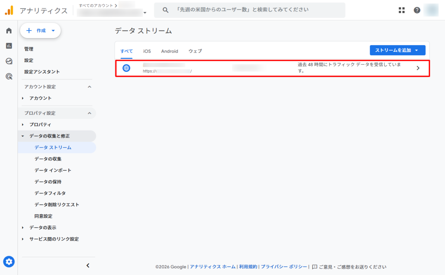
Task: Open the Reports bar chart icon
Action: [x=9, y=46]
